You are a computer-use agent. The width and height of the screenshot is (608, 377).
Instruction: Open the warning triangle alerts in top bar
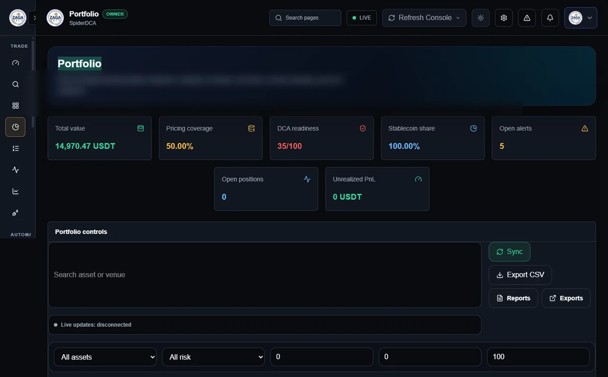tap(527, 18)
